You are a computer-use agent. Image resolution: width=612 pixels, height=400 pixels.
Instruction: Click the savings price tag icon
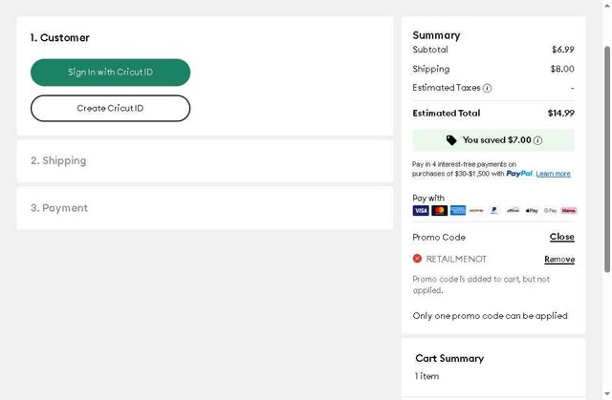451,140
